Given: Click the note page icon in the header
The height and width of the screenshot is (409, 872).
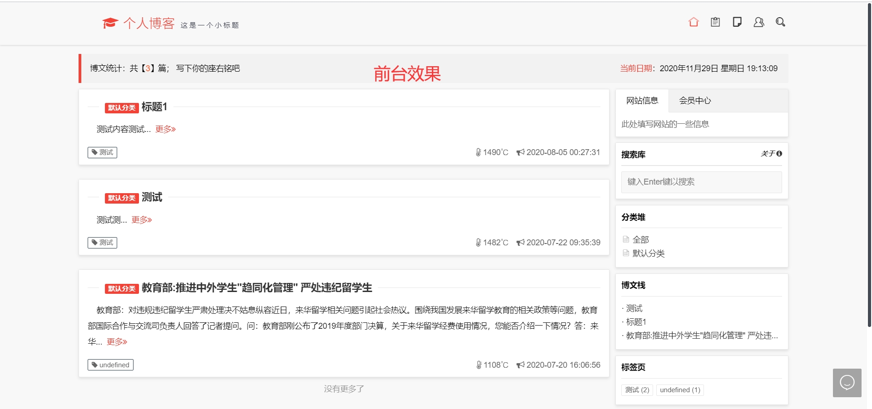Looking at the screenshot, I should (737, 22).
